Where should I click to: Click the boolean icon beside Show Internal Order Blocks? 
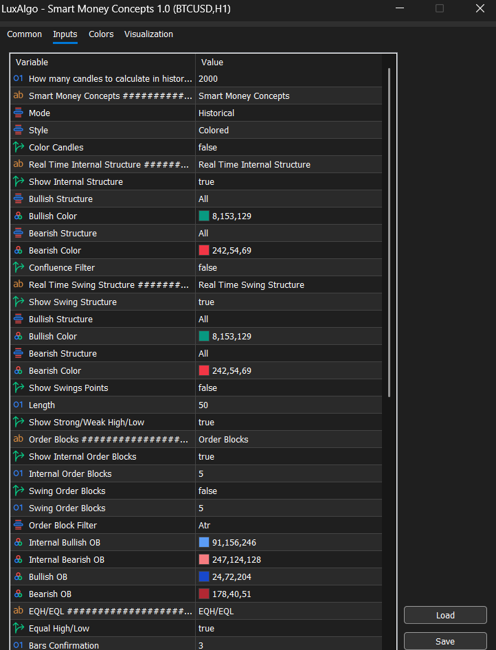[19, 456]
